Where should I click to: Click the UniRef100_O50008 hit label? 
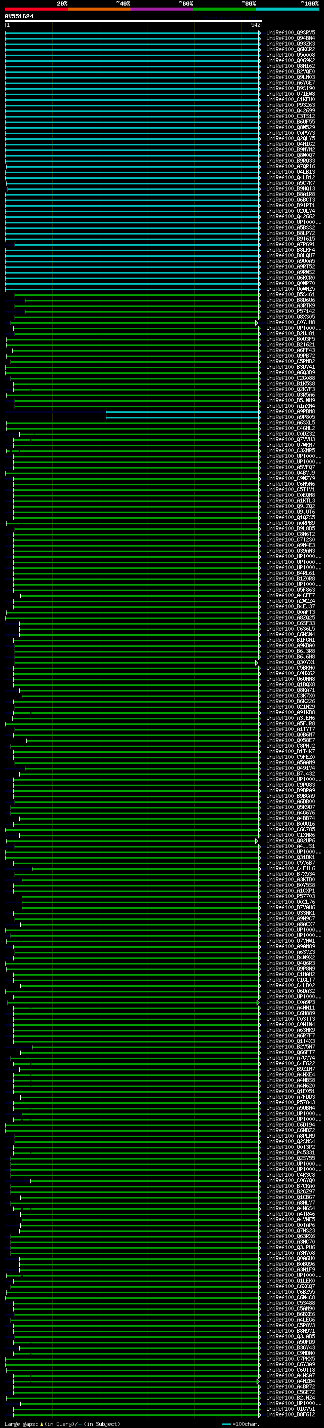click(x=290, y=55)
